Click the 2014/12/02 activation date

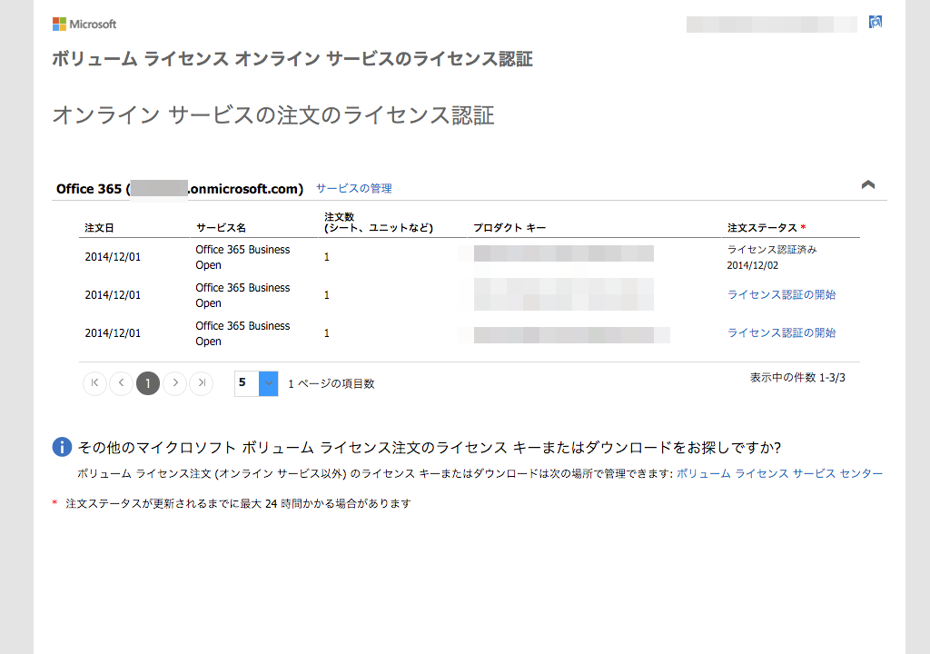tap(753, 265)
